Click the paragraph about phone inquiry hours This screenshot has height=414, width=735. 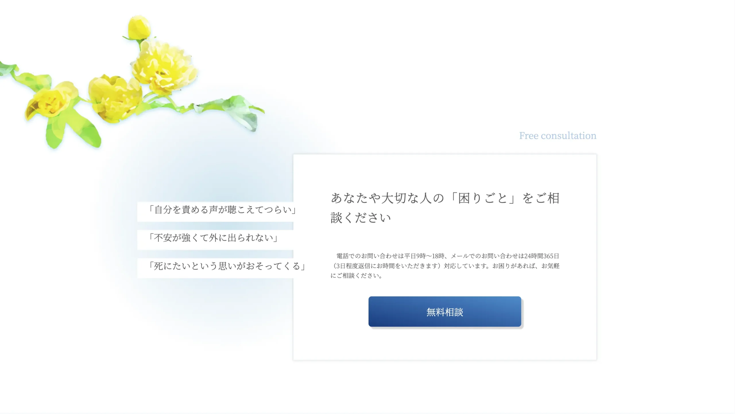pos(445,266)
